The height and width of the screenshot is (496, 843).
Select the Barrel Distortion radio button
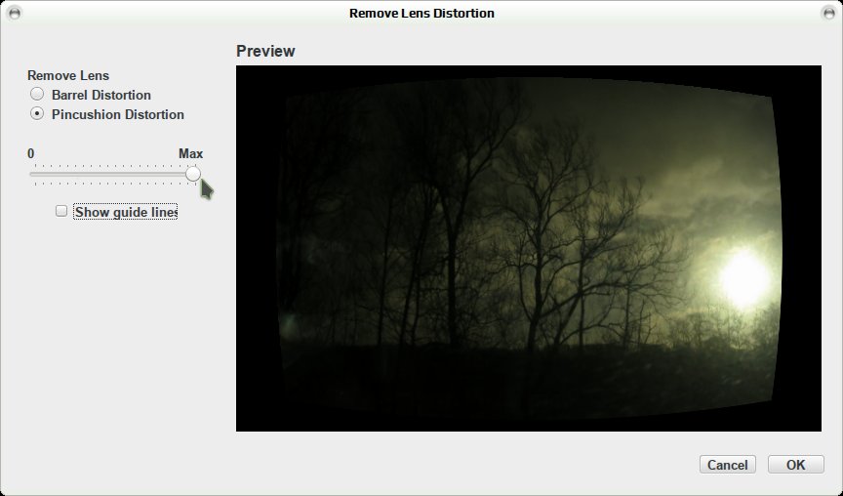[37, 94]
